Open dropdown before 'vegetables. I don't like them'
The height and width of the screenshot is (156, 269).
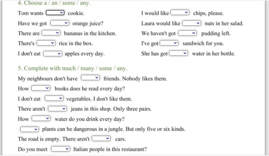coord(54,98)
